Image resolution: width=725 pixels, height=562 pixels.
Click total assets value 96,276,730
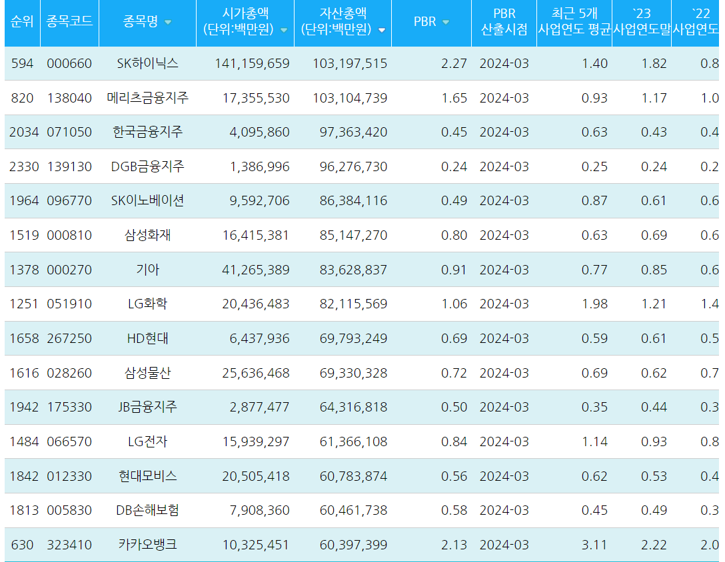(353, 166)
